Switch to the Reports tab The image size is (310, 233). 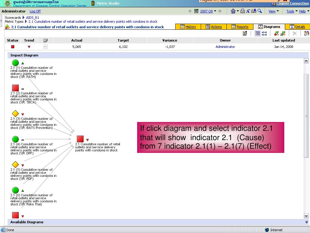tap(240, 27)
